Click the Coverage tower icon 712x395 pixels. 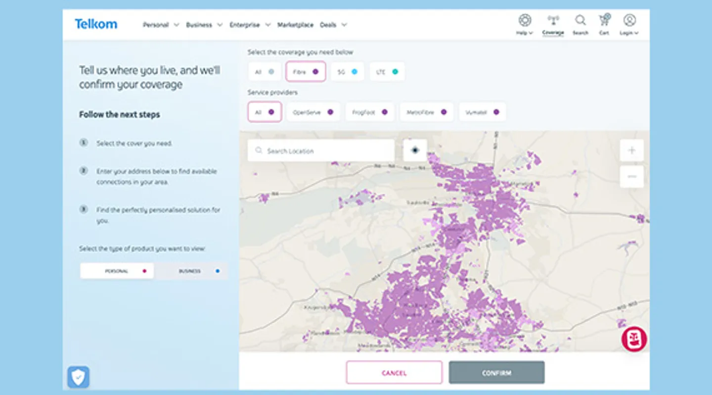pyautogui.click(x=553, y=20)
